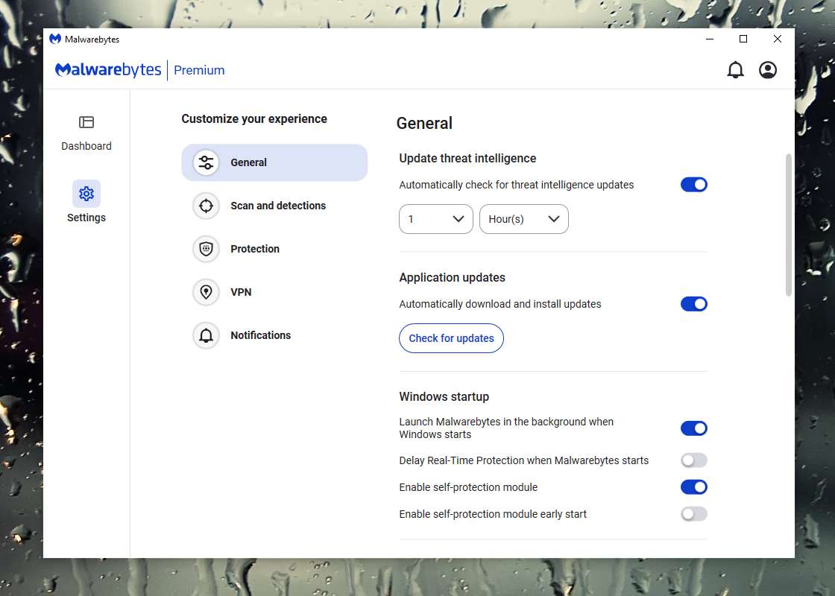Viewport: 835px width, 596px height.
Task: Enable self-protection module early start
Action: click(x=693, y=514)
